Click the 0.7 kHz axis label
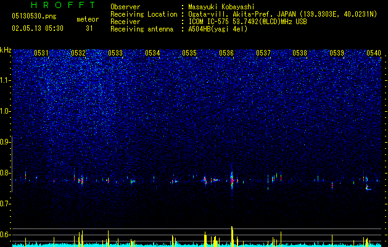388x247 pixels. (6, 204)
